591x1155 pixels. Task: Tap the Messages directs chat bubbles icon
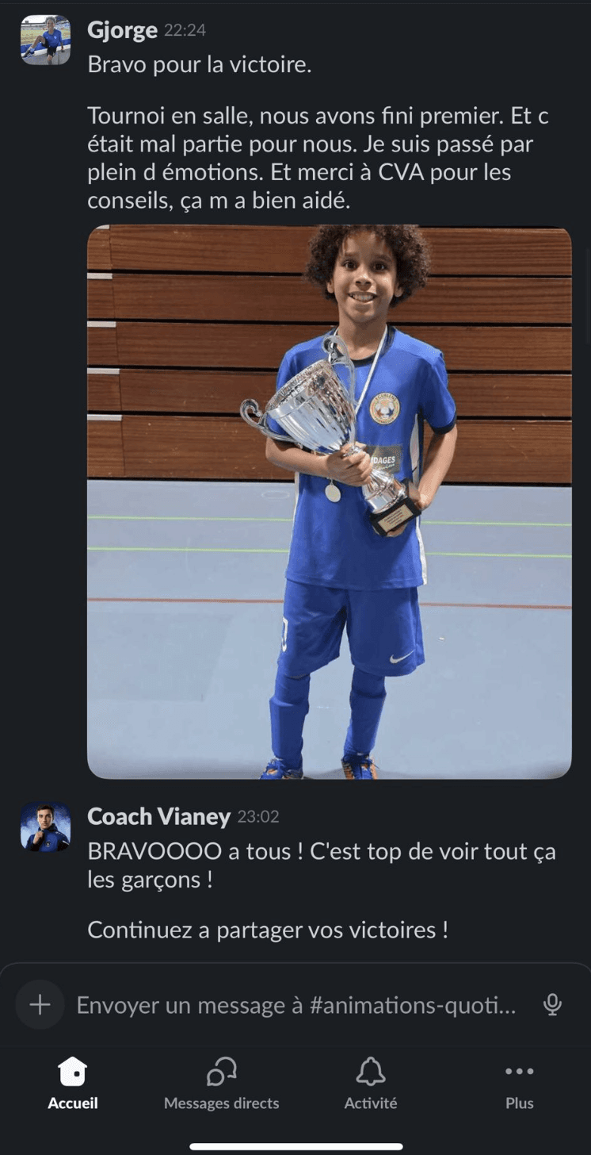221,1071
